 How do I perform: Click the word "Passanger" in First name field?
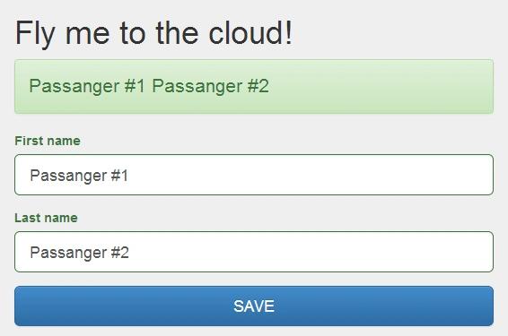tap(68, 176)
